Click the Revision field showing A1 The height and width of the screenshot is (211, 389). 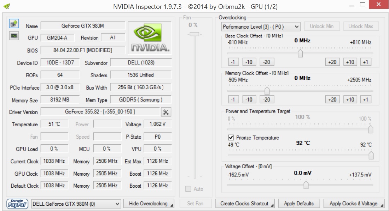(113, 38)
